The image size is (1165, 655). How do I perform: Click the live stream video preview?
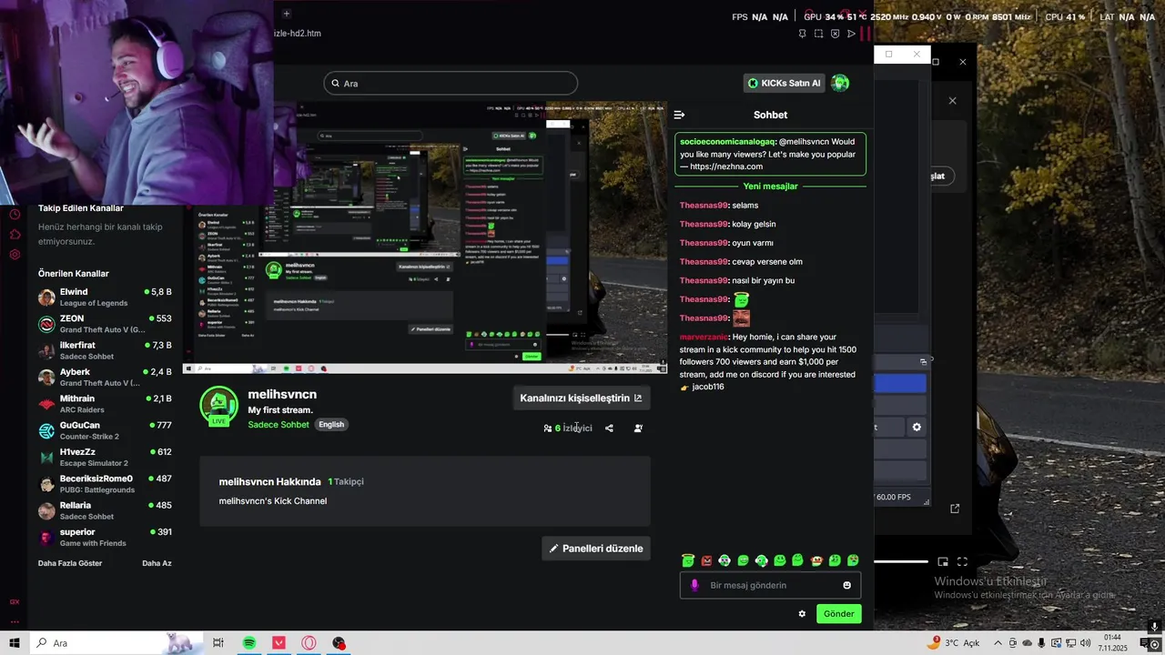point(425,237)
